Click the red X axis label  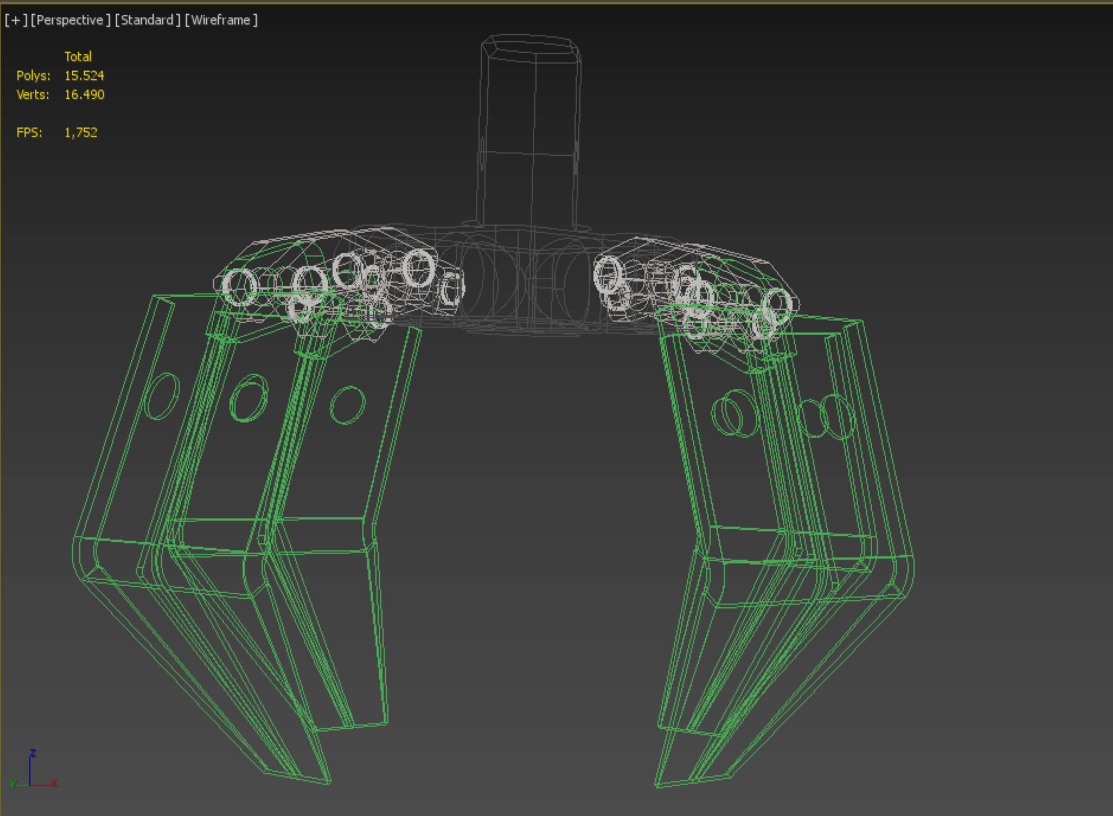(54, 783)
